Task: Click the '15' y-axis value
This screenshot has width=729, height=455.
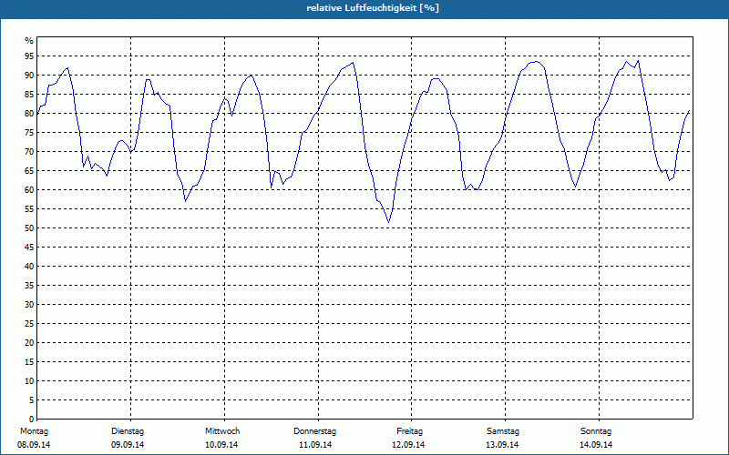Action: click(29, 362)
